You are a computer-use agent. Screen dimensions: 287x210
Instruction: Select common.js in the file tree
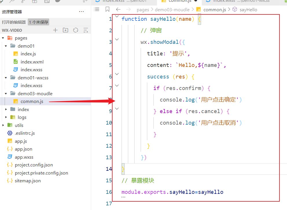[x=32, y=102]
